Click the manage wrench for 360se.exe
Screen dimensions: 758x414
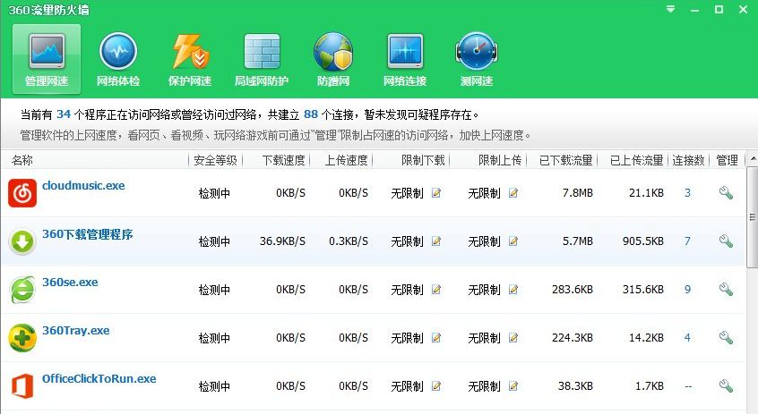coord(726,290)
